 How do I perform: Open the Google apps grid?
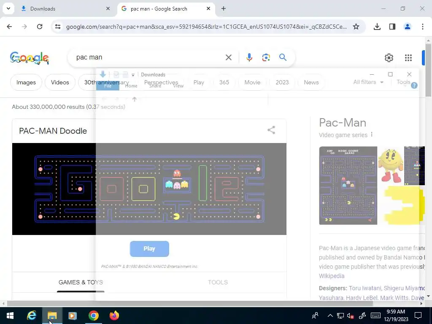point(408,57)
